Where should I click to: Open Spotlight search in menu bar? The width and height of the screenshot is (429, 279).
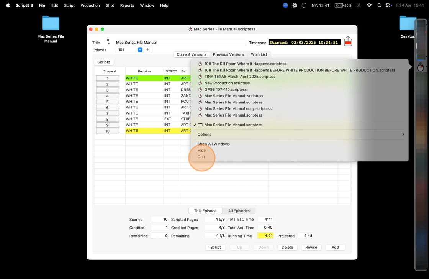(x=379, y=5)
